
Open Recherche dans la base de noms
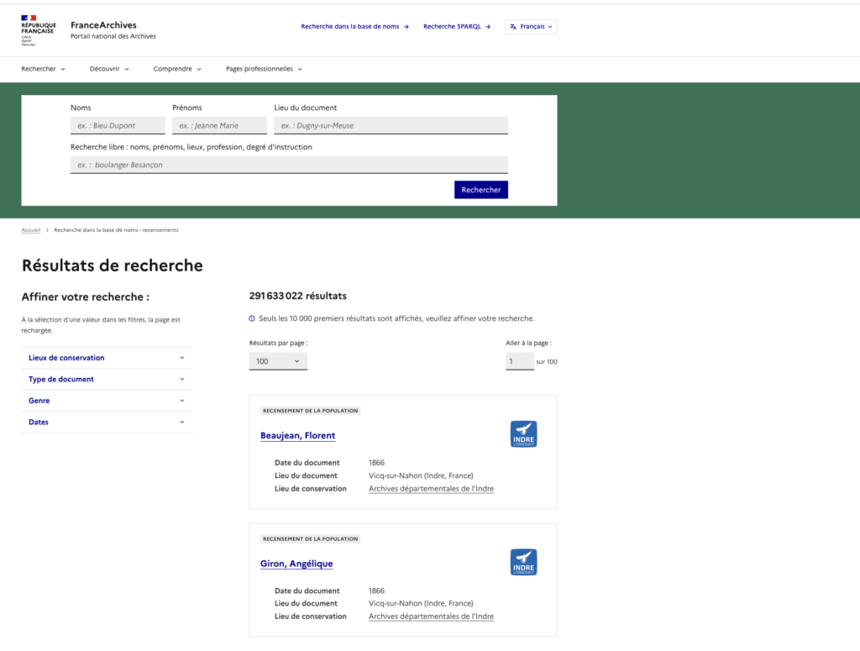(x=354, y=27)
